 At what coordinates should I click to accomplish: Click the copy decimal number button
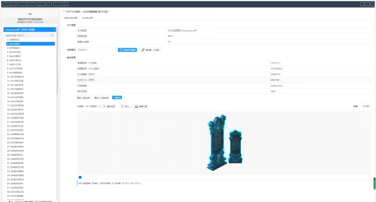[83, 98]
